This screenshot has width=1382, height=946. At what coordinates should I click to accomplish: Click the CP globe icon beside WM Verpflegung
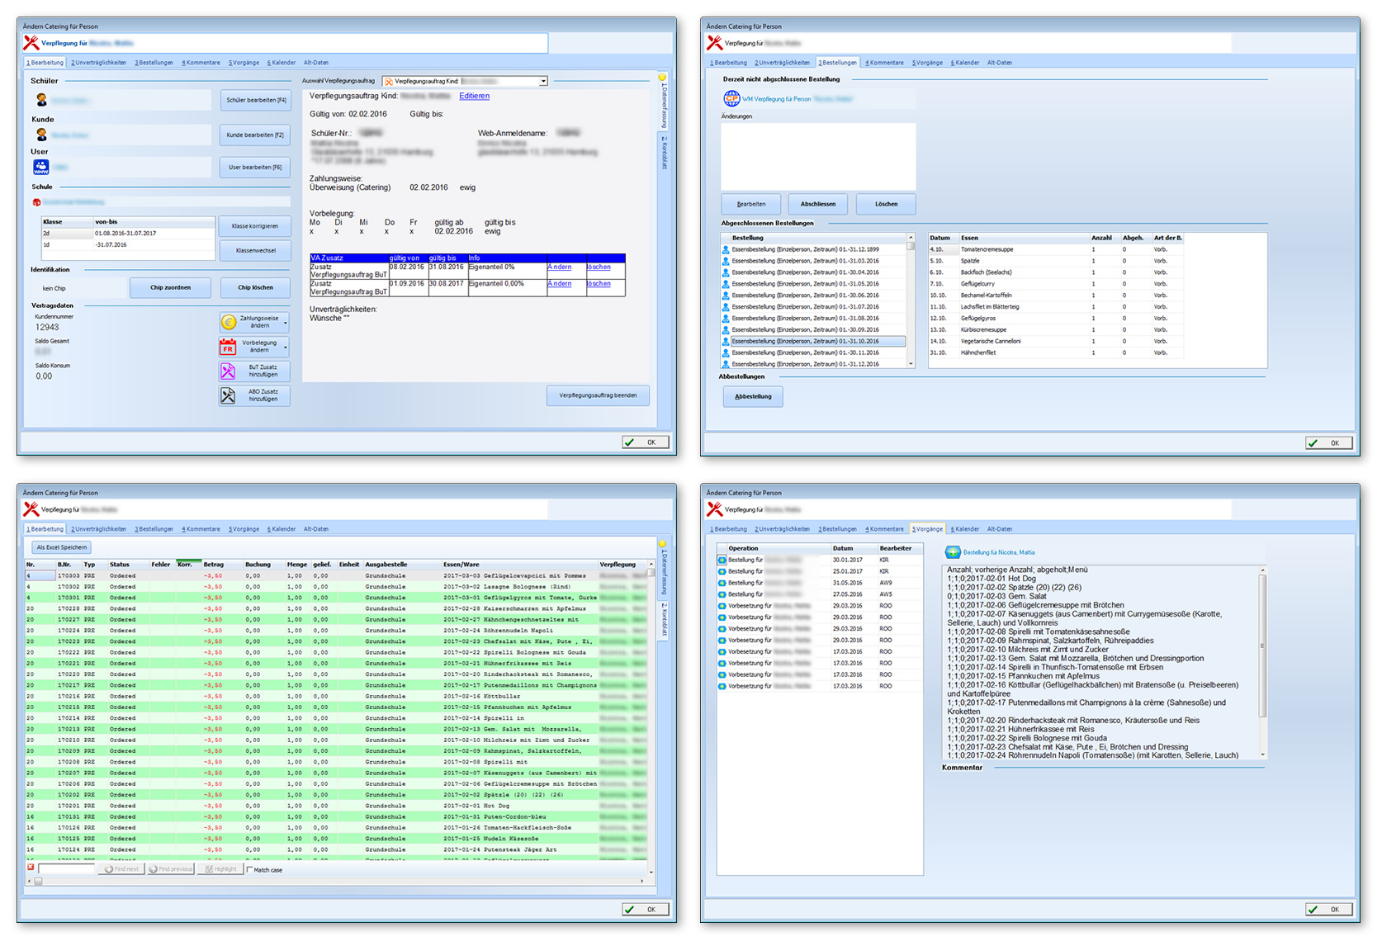click(x=731, y=99)
